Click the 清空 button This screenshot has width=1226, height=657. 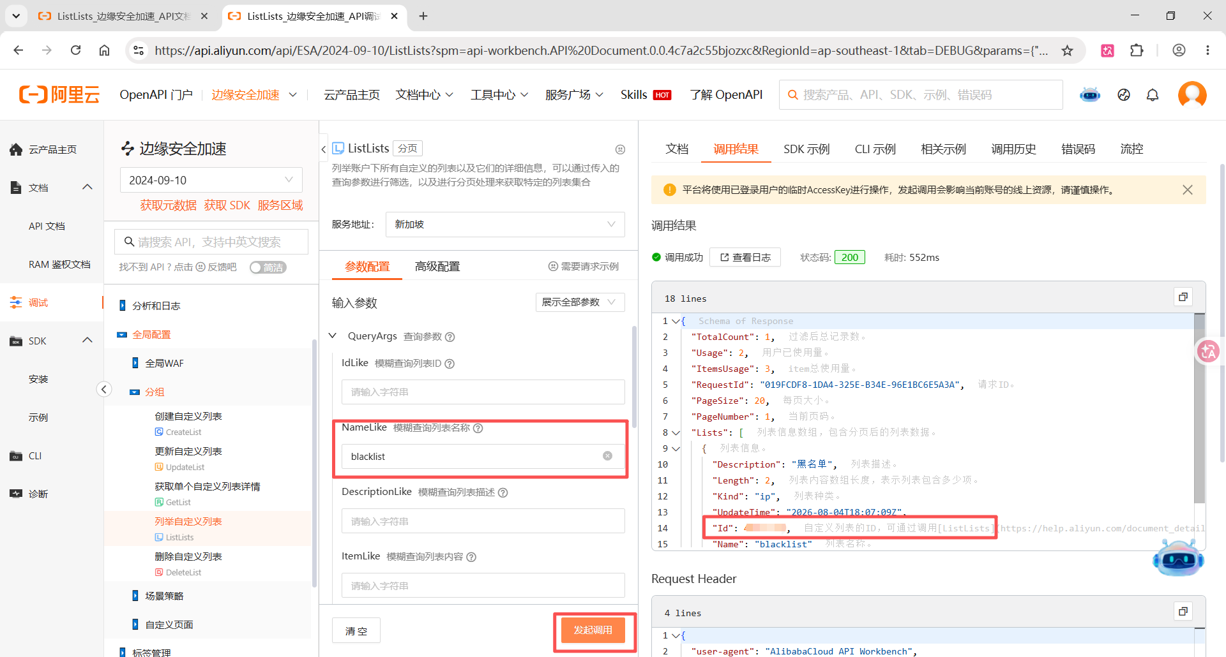coord(356,631)
